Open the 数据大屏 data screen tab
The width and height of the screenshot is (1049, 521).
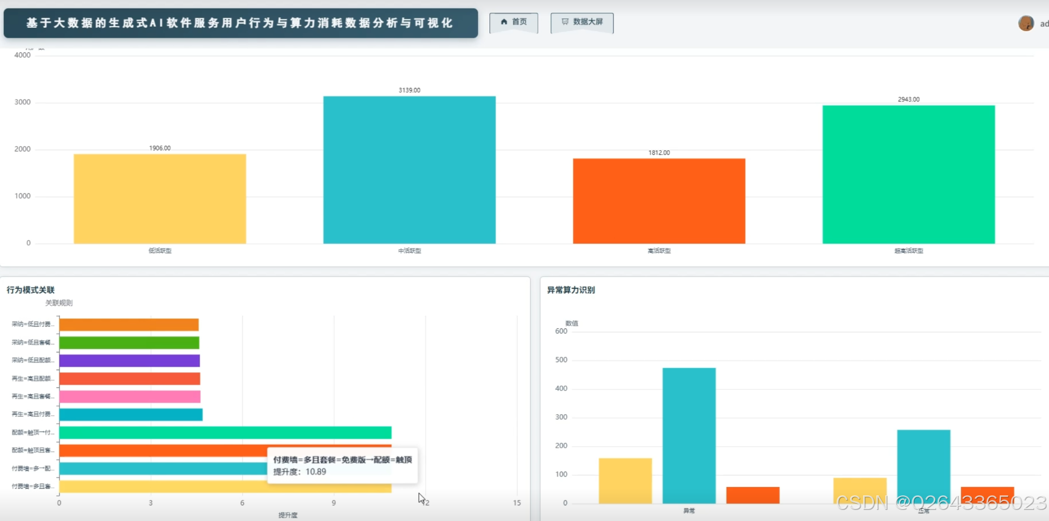(582, 22)
